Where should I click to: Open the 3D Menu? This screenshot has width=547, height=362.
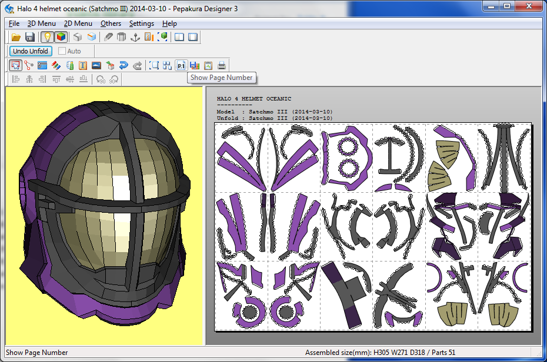pos(42,24)
